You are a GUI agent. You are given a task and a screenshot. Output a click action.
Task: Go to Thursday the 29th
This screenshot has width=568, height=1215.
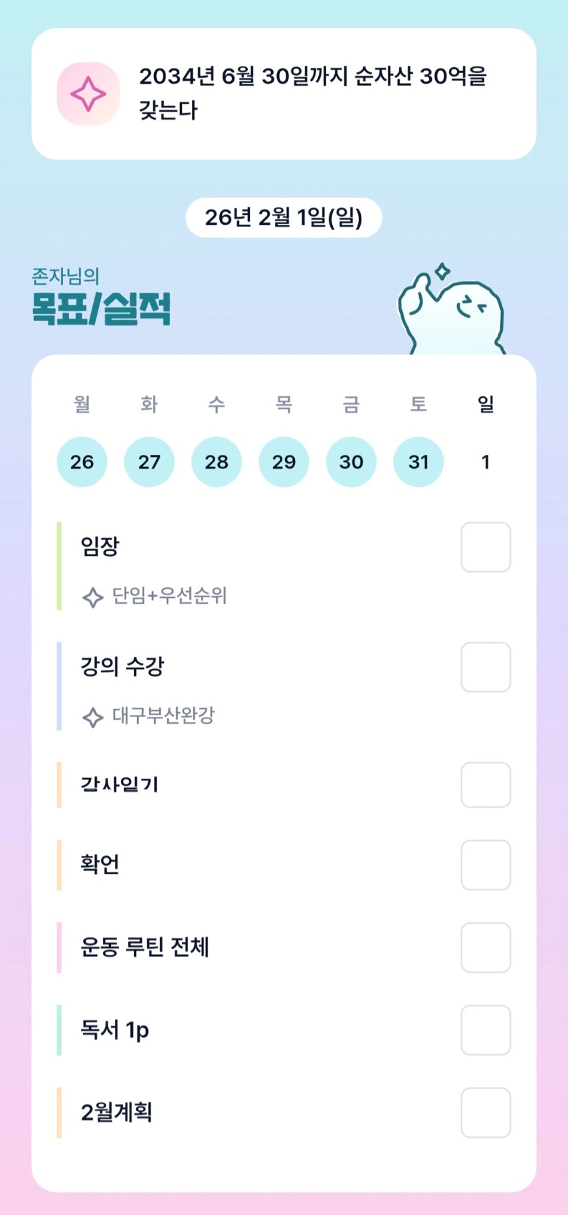[284, 462]
